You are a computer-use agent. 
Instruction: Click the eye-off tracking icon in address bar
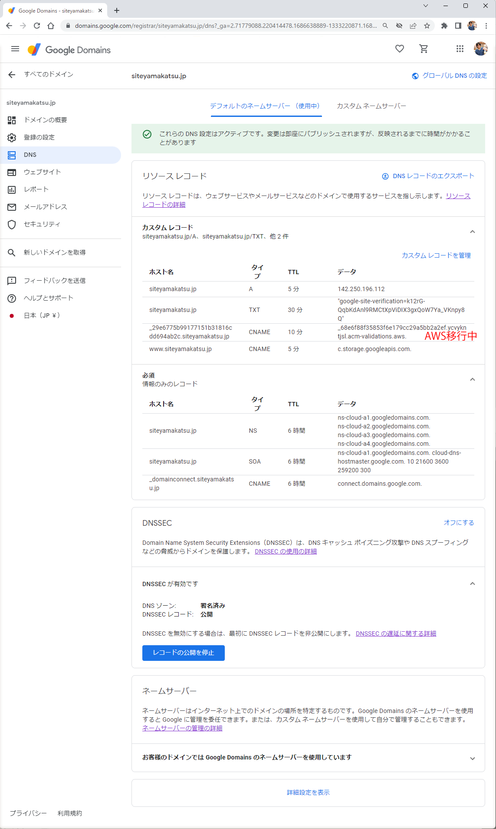[399, 26]
